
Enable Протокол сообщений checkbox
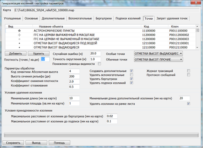point(189,75)
